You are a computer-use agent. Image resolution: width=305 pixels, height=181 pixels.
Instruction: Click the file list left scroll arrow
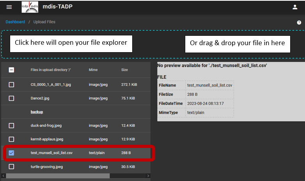(3, 176)
